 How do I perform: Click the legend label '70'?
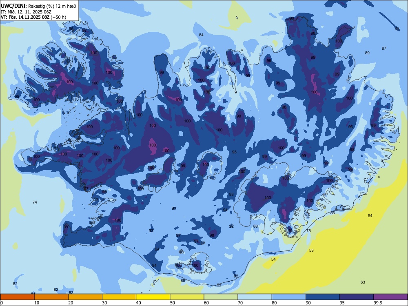coord(240,303)
